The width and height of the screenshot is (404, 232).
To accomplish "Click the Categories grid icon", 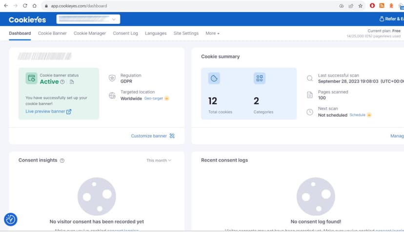I will [260, 78].
